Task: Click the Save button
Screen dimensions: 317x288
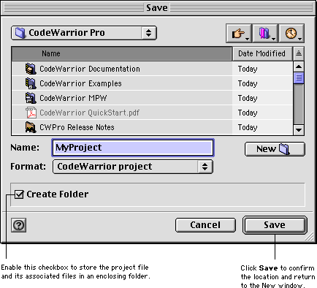Action: 275,225
